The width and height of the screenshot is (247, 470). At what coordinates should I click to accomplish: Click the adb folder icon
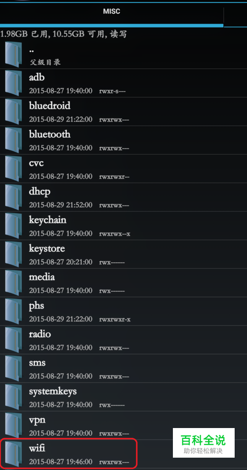coord(13,83)
